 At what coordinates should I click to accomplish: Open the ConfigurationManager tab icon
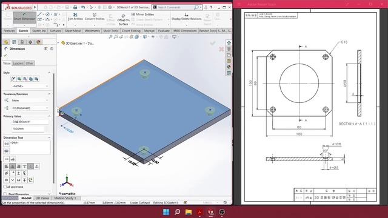tap(22, 42)
